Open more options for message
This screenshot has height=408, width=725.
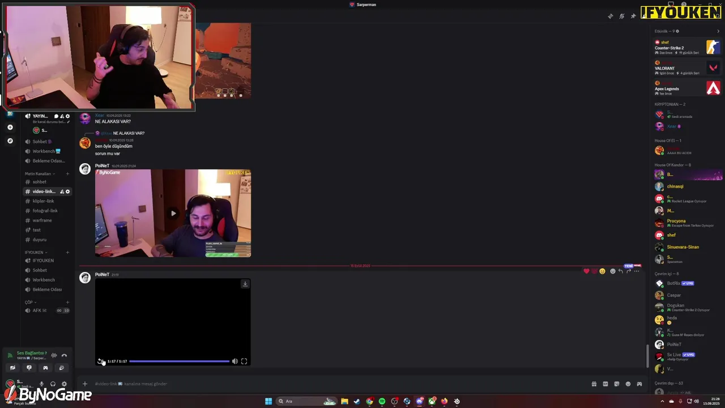[x=637, y=271]
